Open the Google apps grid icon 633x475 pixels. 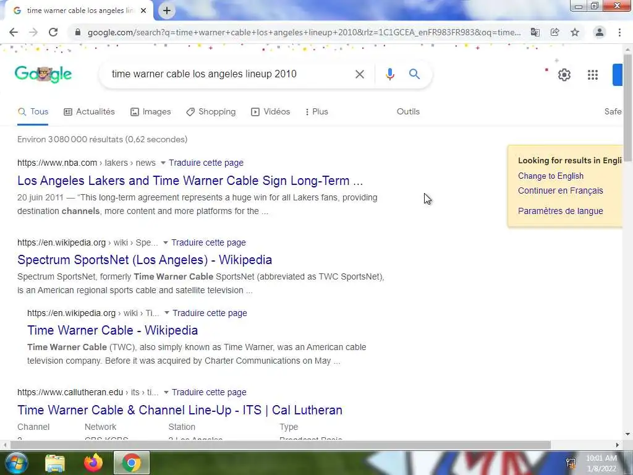tap(593, 75)
